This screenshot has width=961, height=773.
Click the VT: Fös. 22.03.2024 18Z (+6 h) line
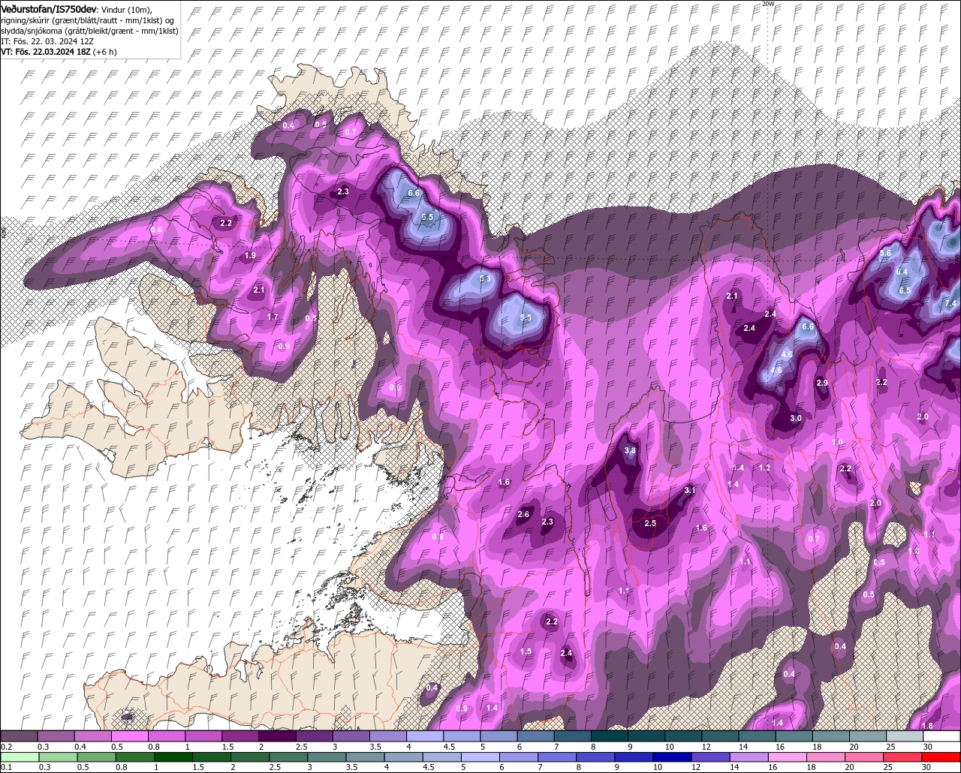pos(59,53)
